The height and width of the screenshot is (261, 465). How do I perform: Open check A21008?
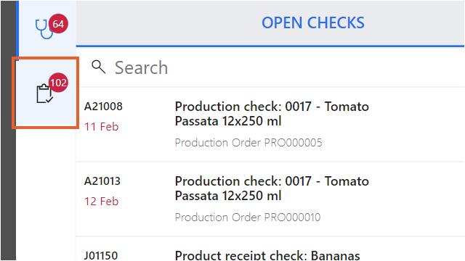pyautogui.click(x=103, y=107)
